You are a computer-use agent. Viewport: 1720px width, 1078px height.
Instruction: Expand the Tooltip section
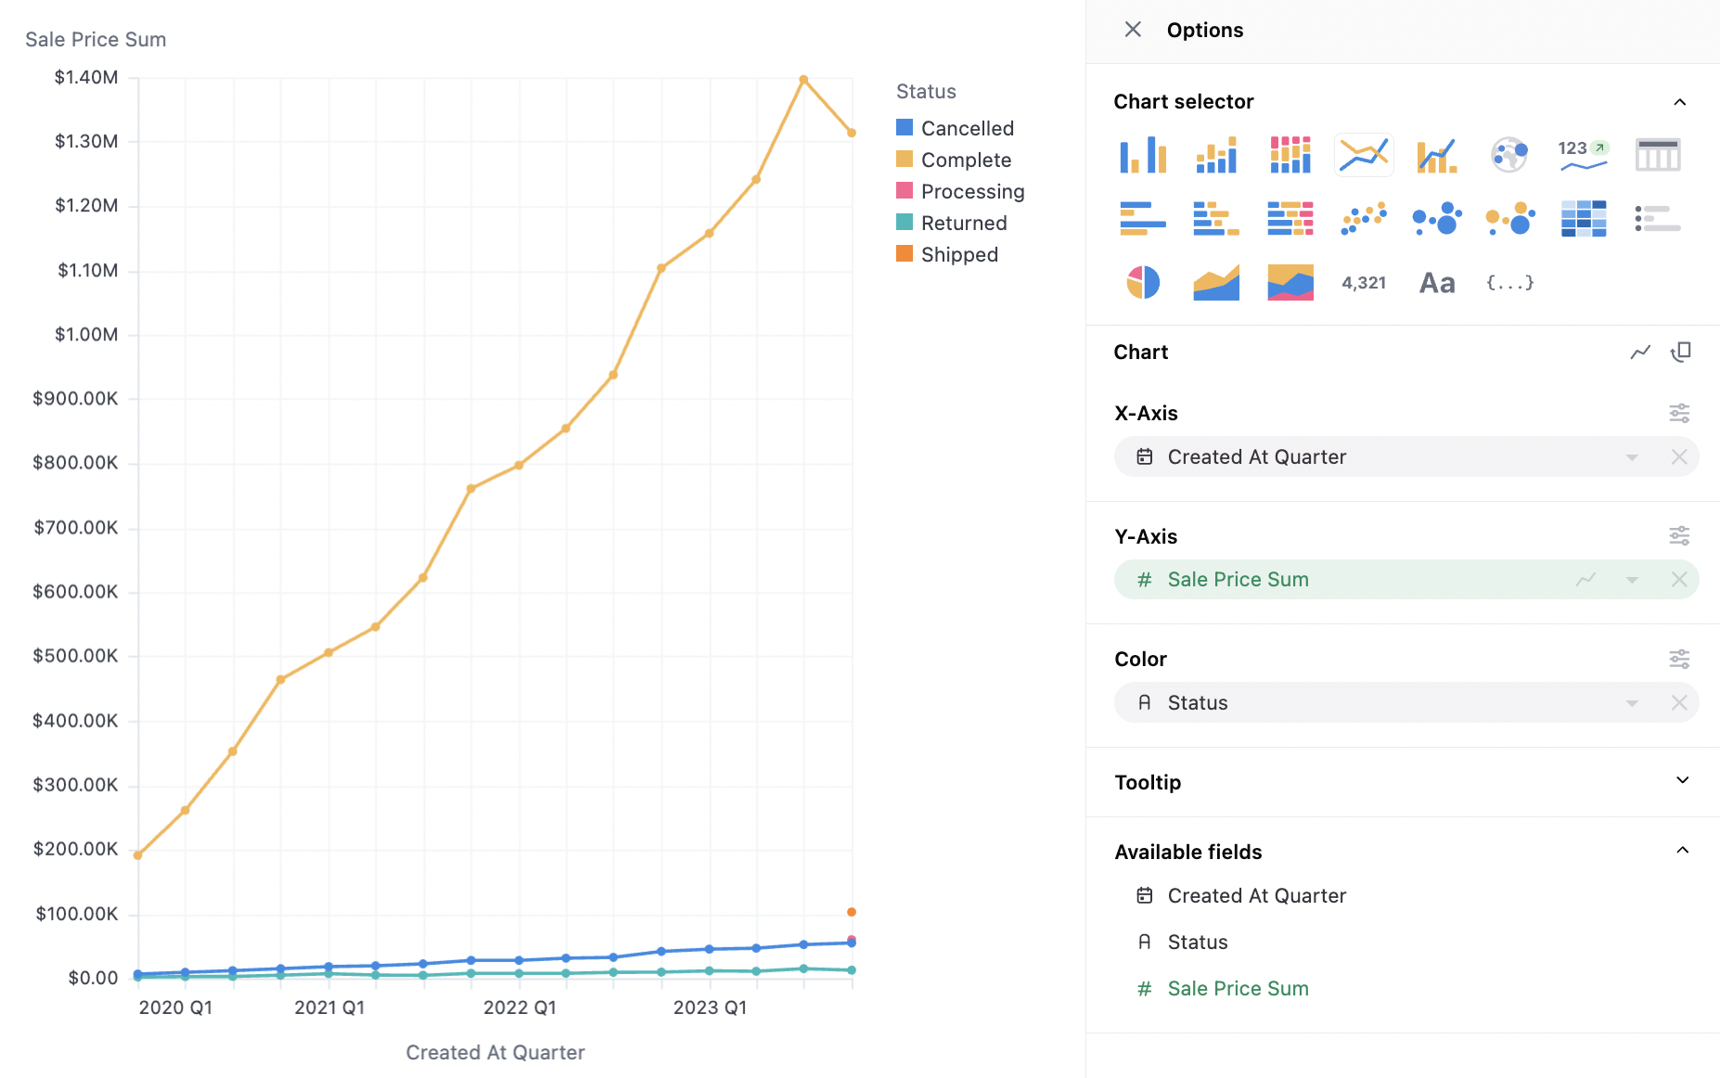[x=1681, y=781]
